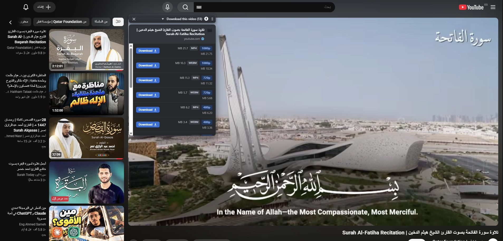Click the film clapper icon beside the video title

click(210, 30)
